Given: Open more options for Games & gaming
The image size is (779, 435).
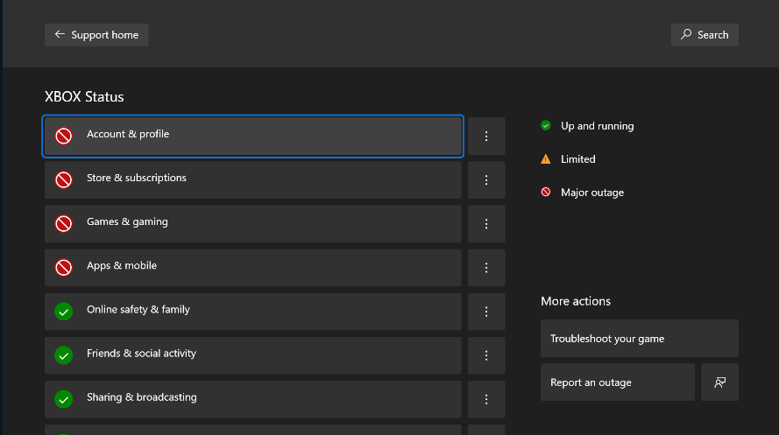Looking at the screenshot, I should (486, 224).
